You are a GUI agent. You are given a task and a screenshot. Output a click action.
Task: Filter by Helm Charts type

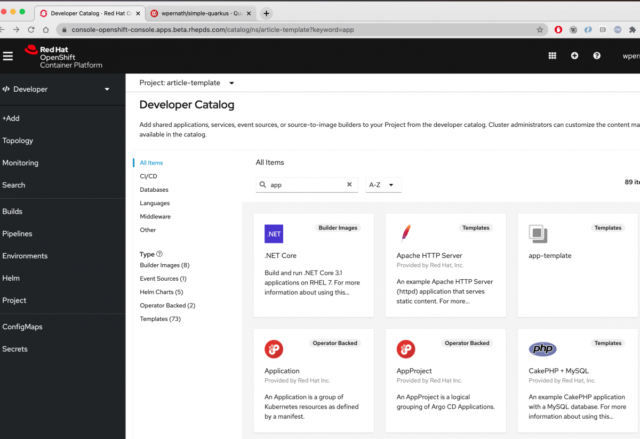point(161,292)
